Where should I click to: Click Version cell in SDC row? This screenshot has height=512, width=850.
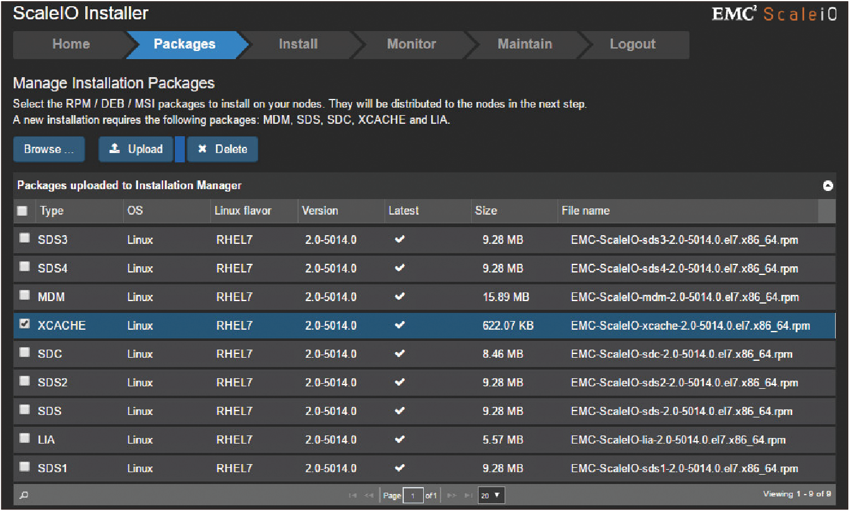point(330,354)
